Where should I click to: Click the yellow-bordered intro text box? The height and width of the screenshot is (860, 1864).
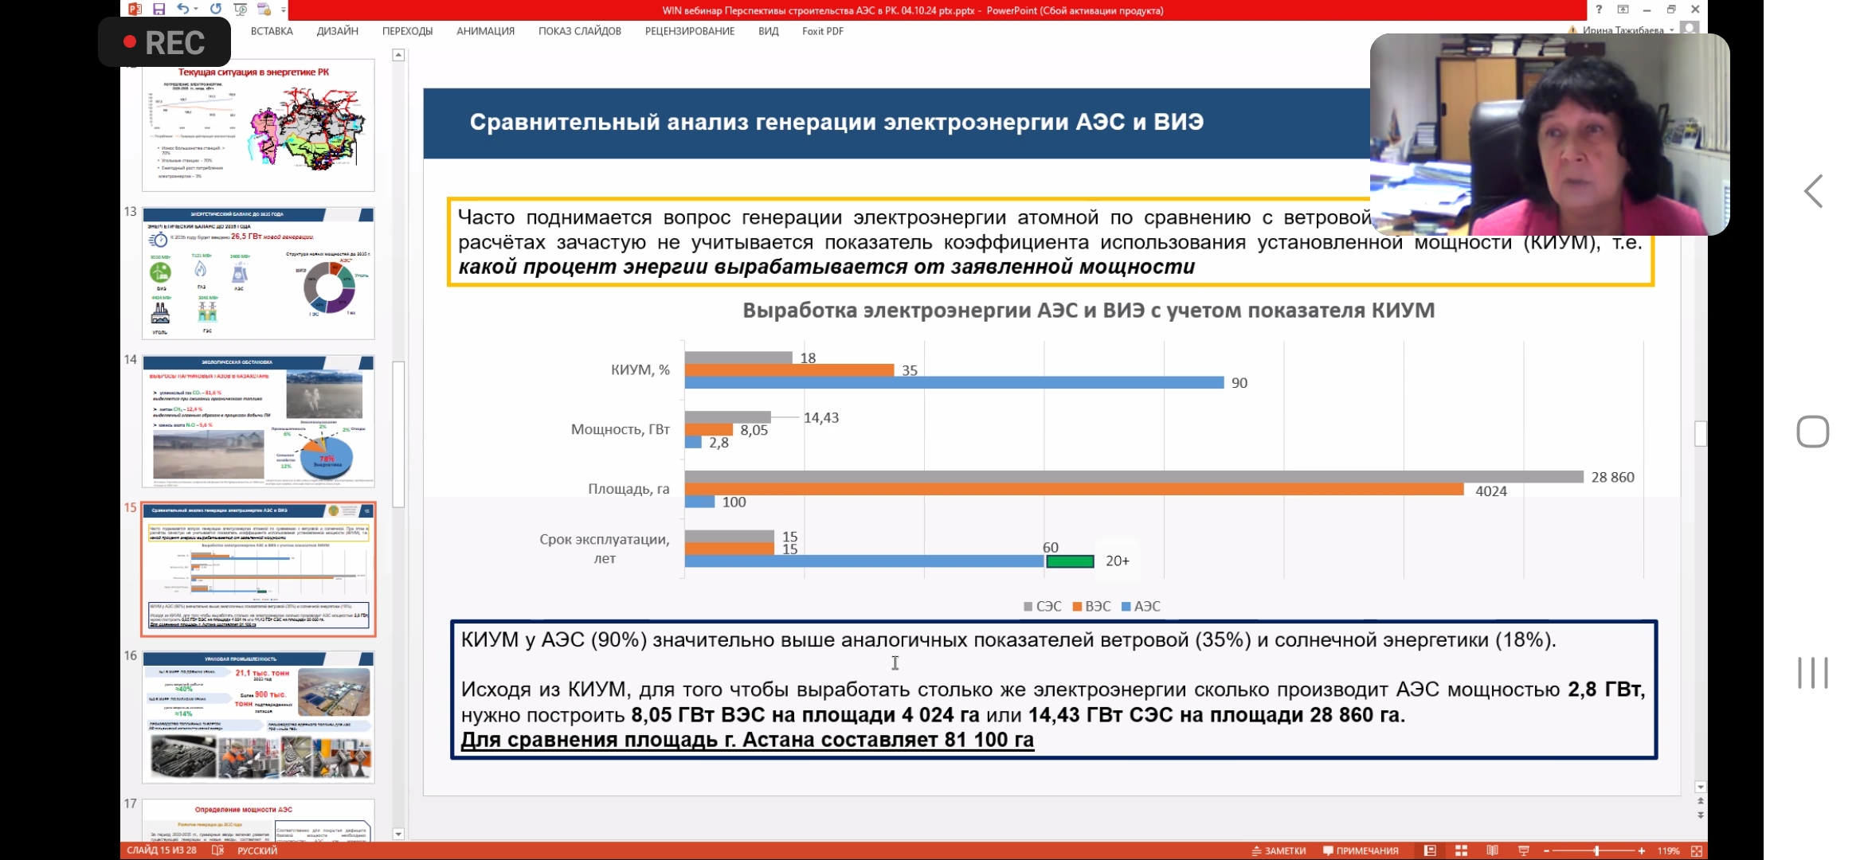click(x=1050, y=242)
